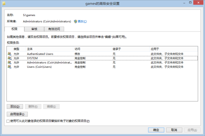Click the 更改(C) owner link
205x136 pixels.
82,21
